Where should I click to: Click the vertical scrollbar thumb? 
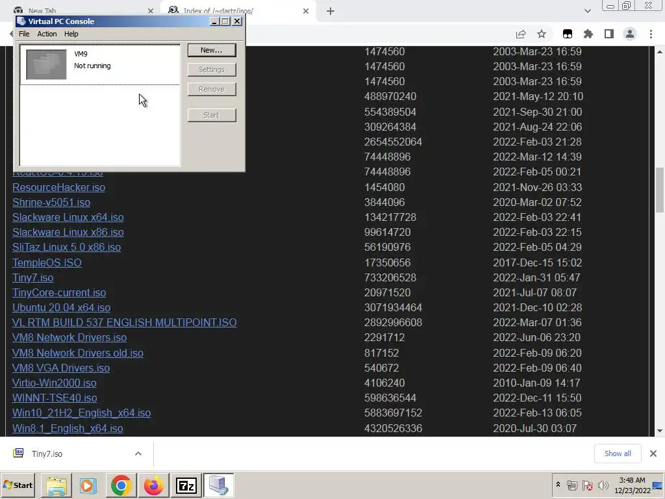coord(660,190)
